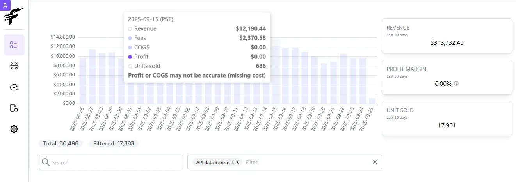Clear all filters with the X button
Screen dimensions: 516x182
[375, 162]
